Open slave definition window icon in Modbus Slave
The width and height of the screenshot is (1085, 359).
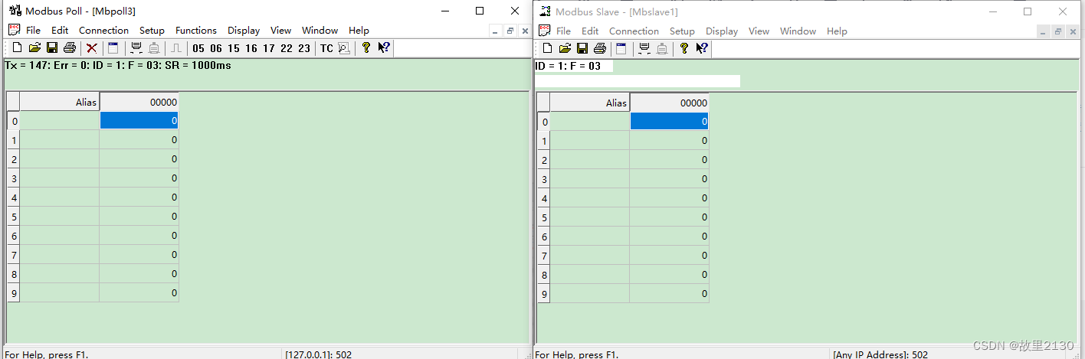coord(621,48)
